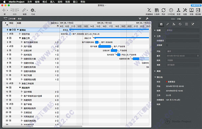This screenshot has width=202, height=129.
Task: Toggle the 里程碑 milestone checkbox
Action: click(x=167, y=45)
